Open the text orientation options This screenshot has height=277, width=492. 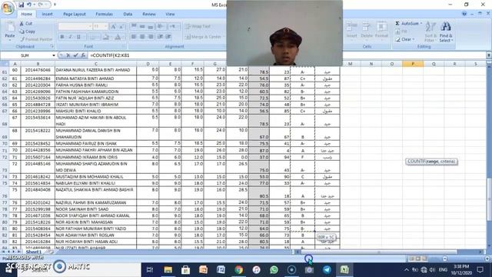[161, 27]
